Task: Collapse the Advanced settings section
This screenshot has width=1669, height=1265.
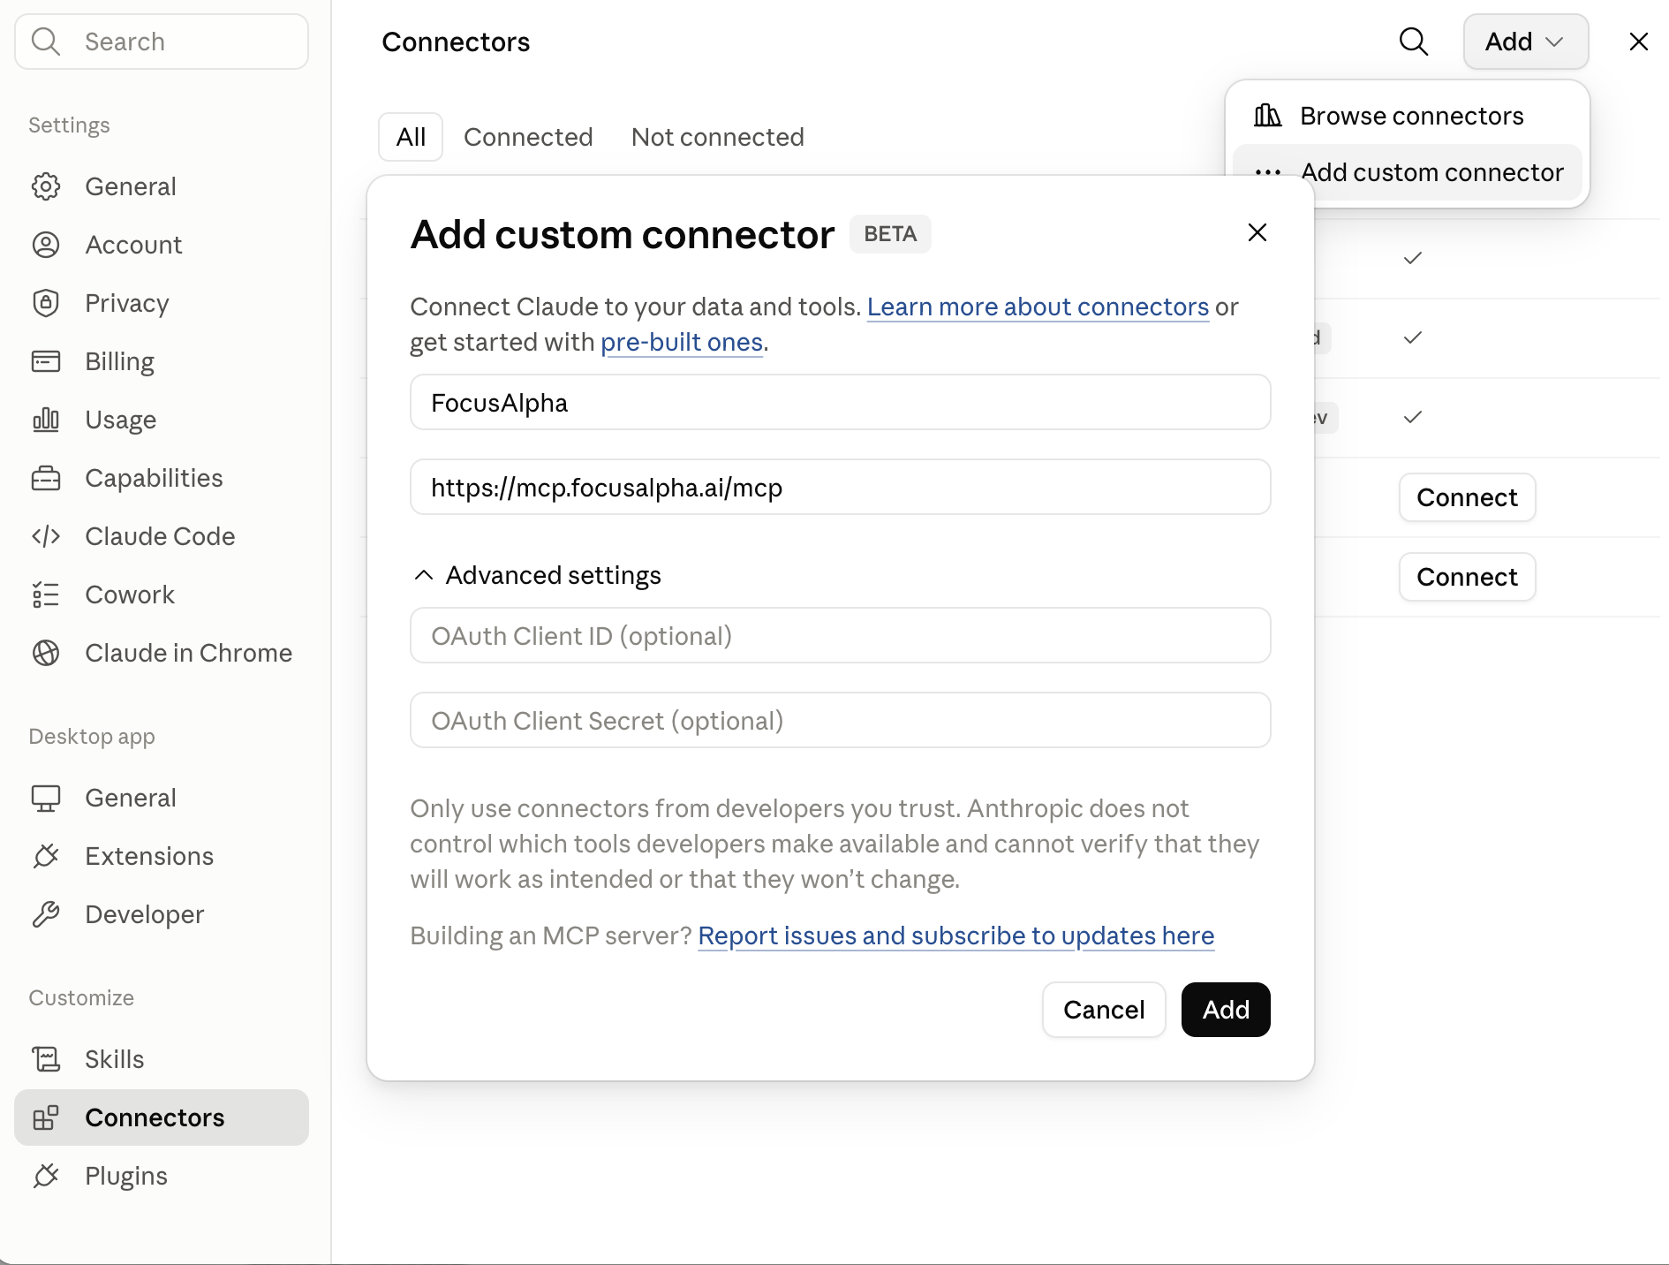Action: (x=537, y=575)
